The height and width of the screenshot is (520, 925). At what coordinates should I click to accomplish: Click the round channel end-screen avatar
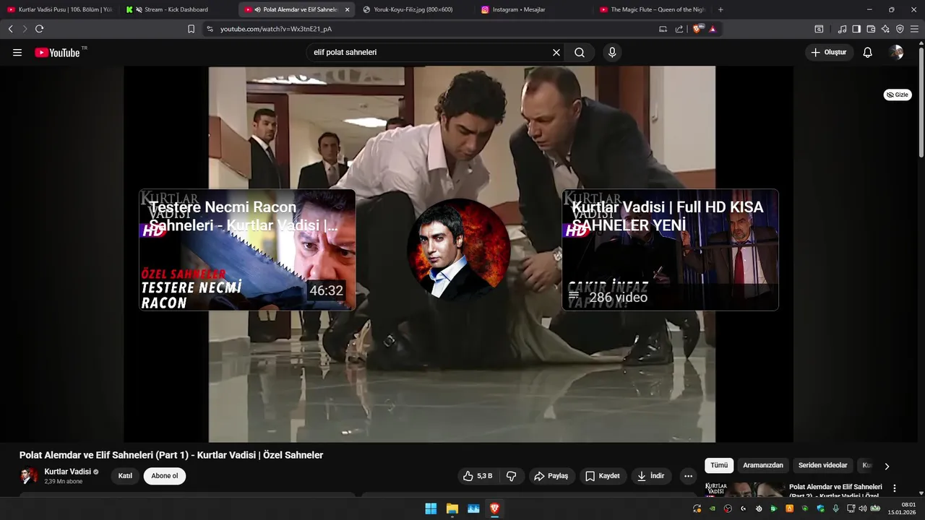(459, 250)
